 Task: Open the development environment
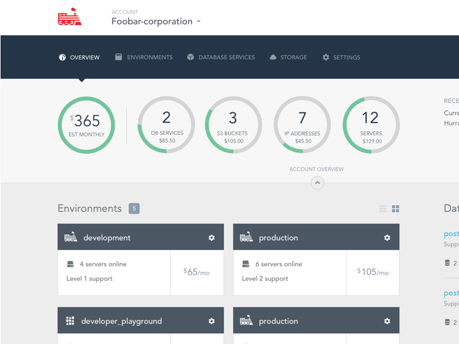tap(107, 238)
